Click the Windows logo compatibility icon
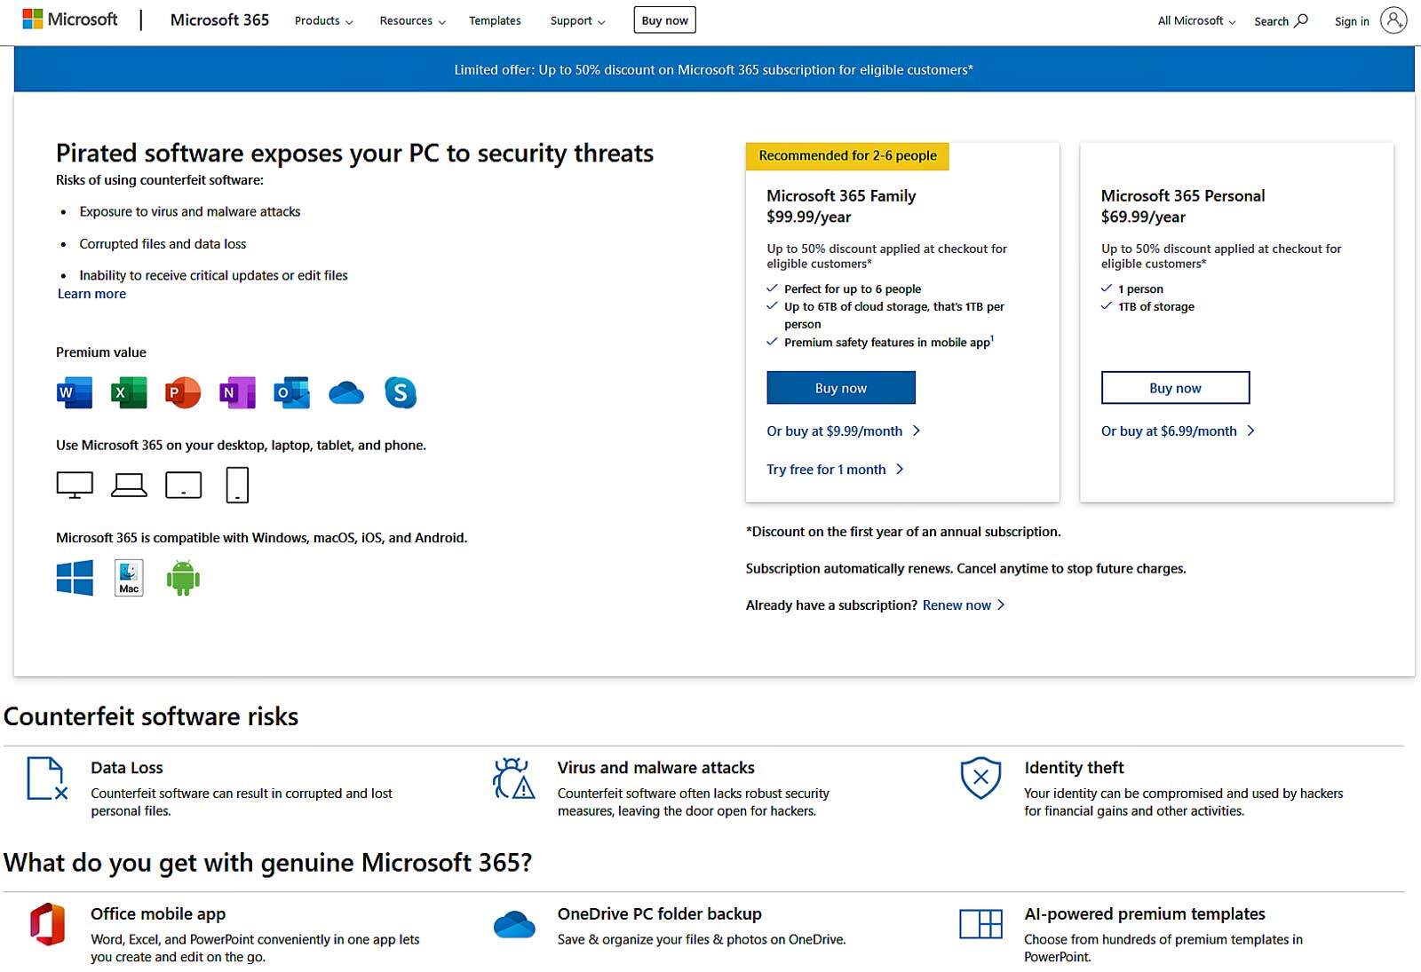Screen dimensions: 1421x972 (x=75, y=578)
